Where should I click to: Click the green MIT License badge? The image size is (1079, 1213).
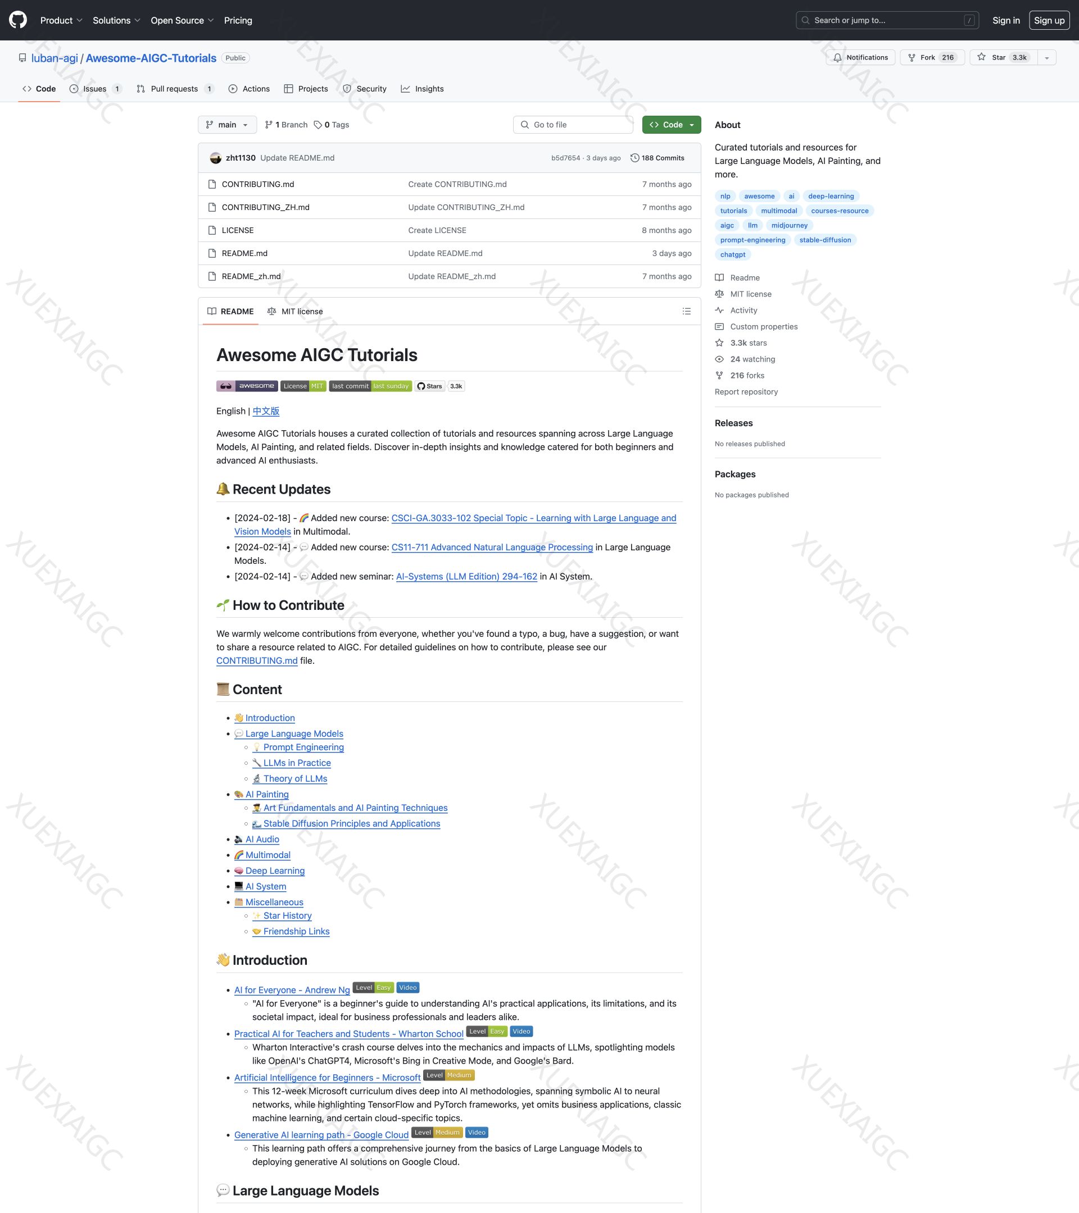tap(303, 386)
